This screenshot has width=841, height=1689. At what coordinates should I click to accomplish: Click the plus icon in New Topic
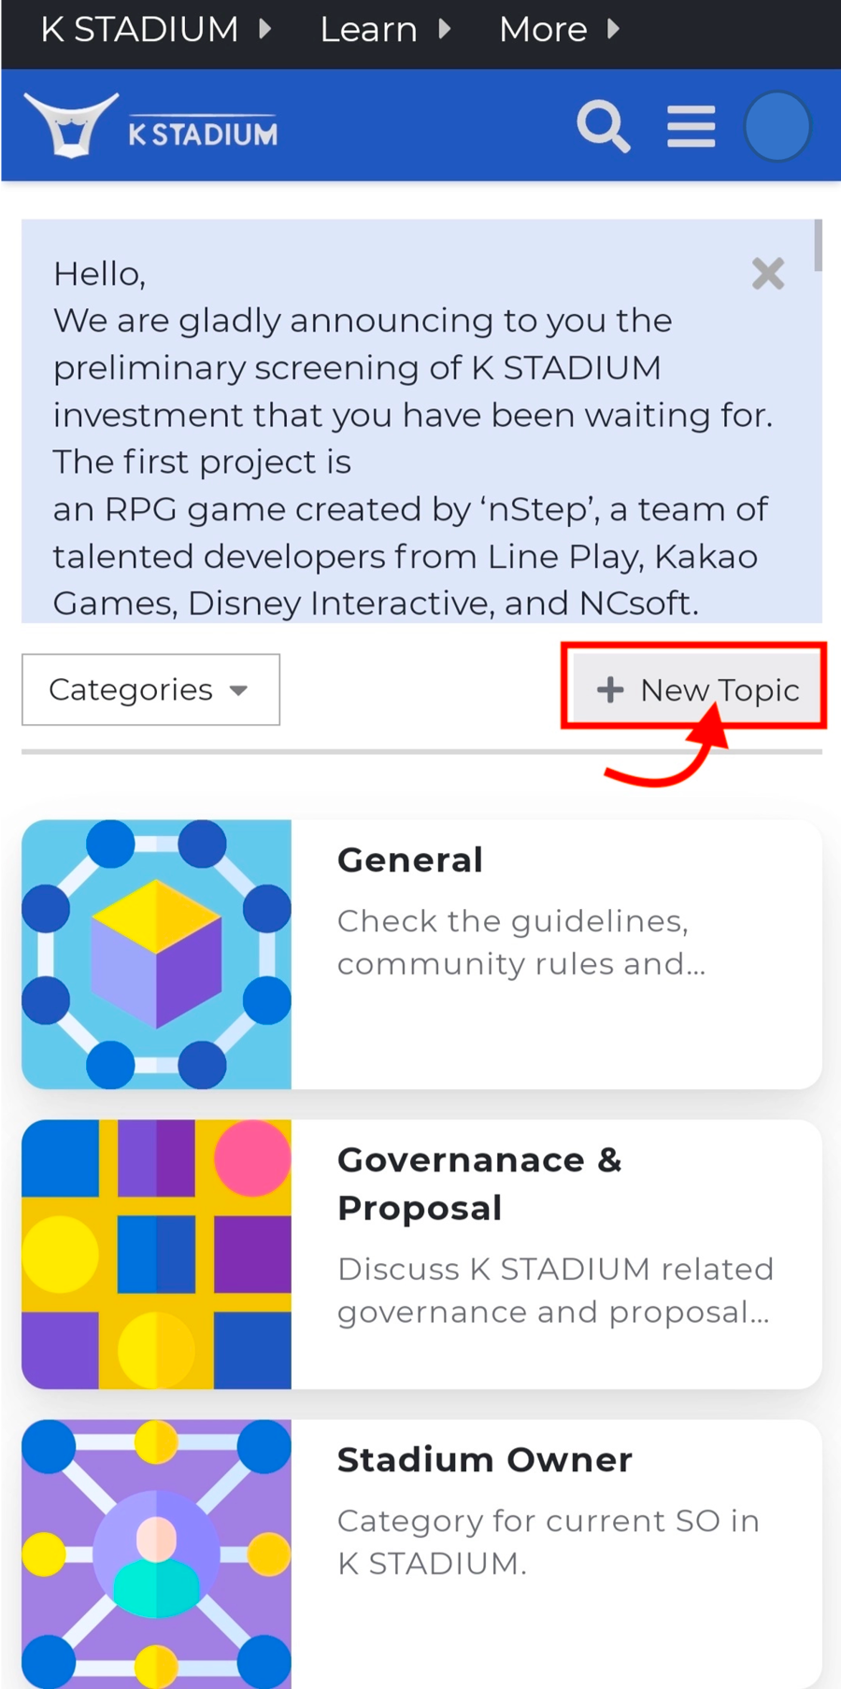click(x=610, y=689)
